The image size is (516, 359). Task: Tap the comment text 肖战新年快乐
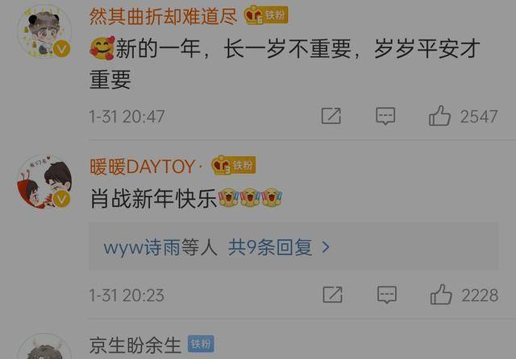153,198
